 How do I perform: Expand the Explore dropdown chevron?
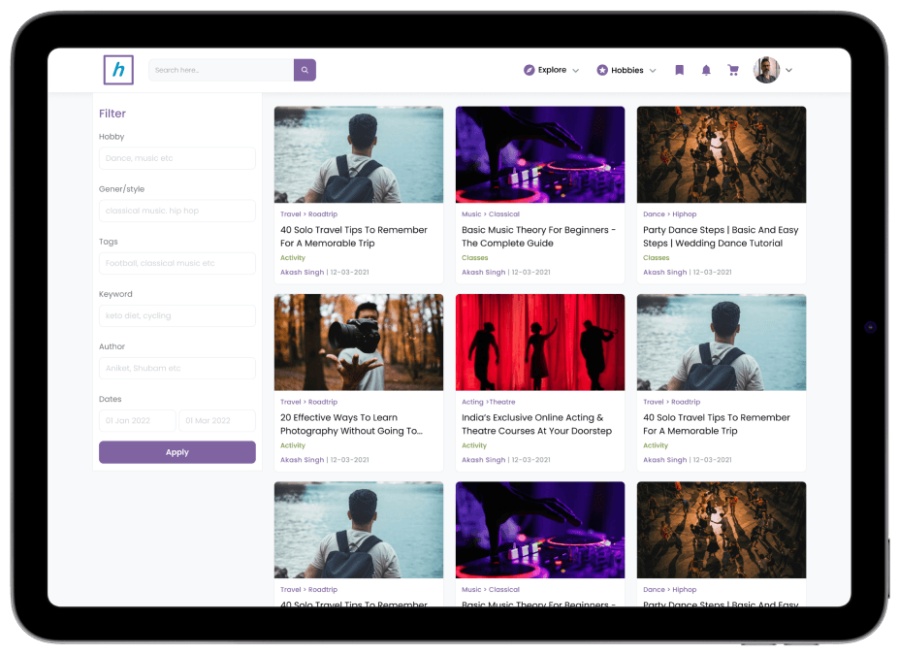pyautogui.click(x=576, y=71)
